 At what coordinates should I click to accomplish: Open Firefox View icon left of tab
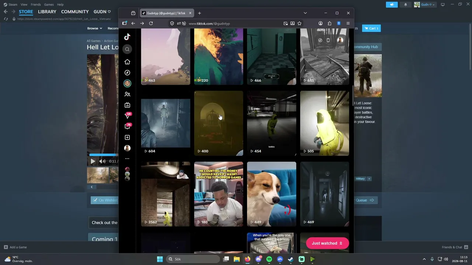pos(133,13)
